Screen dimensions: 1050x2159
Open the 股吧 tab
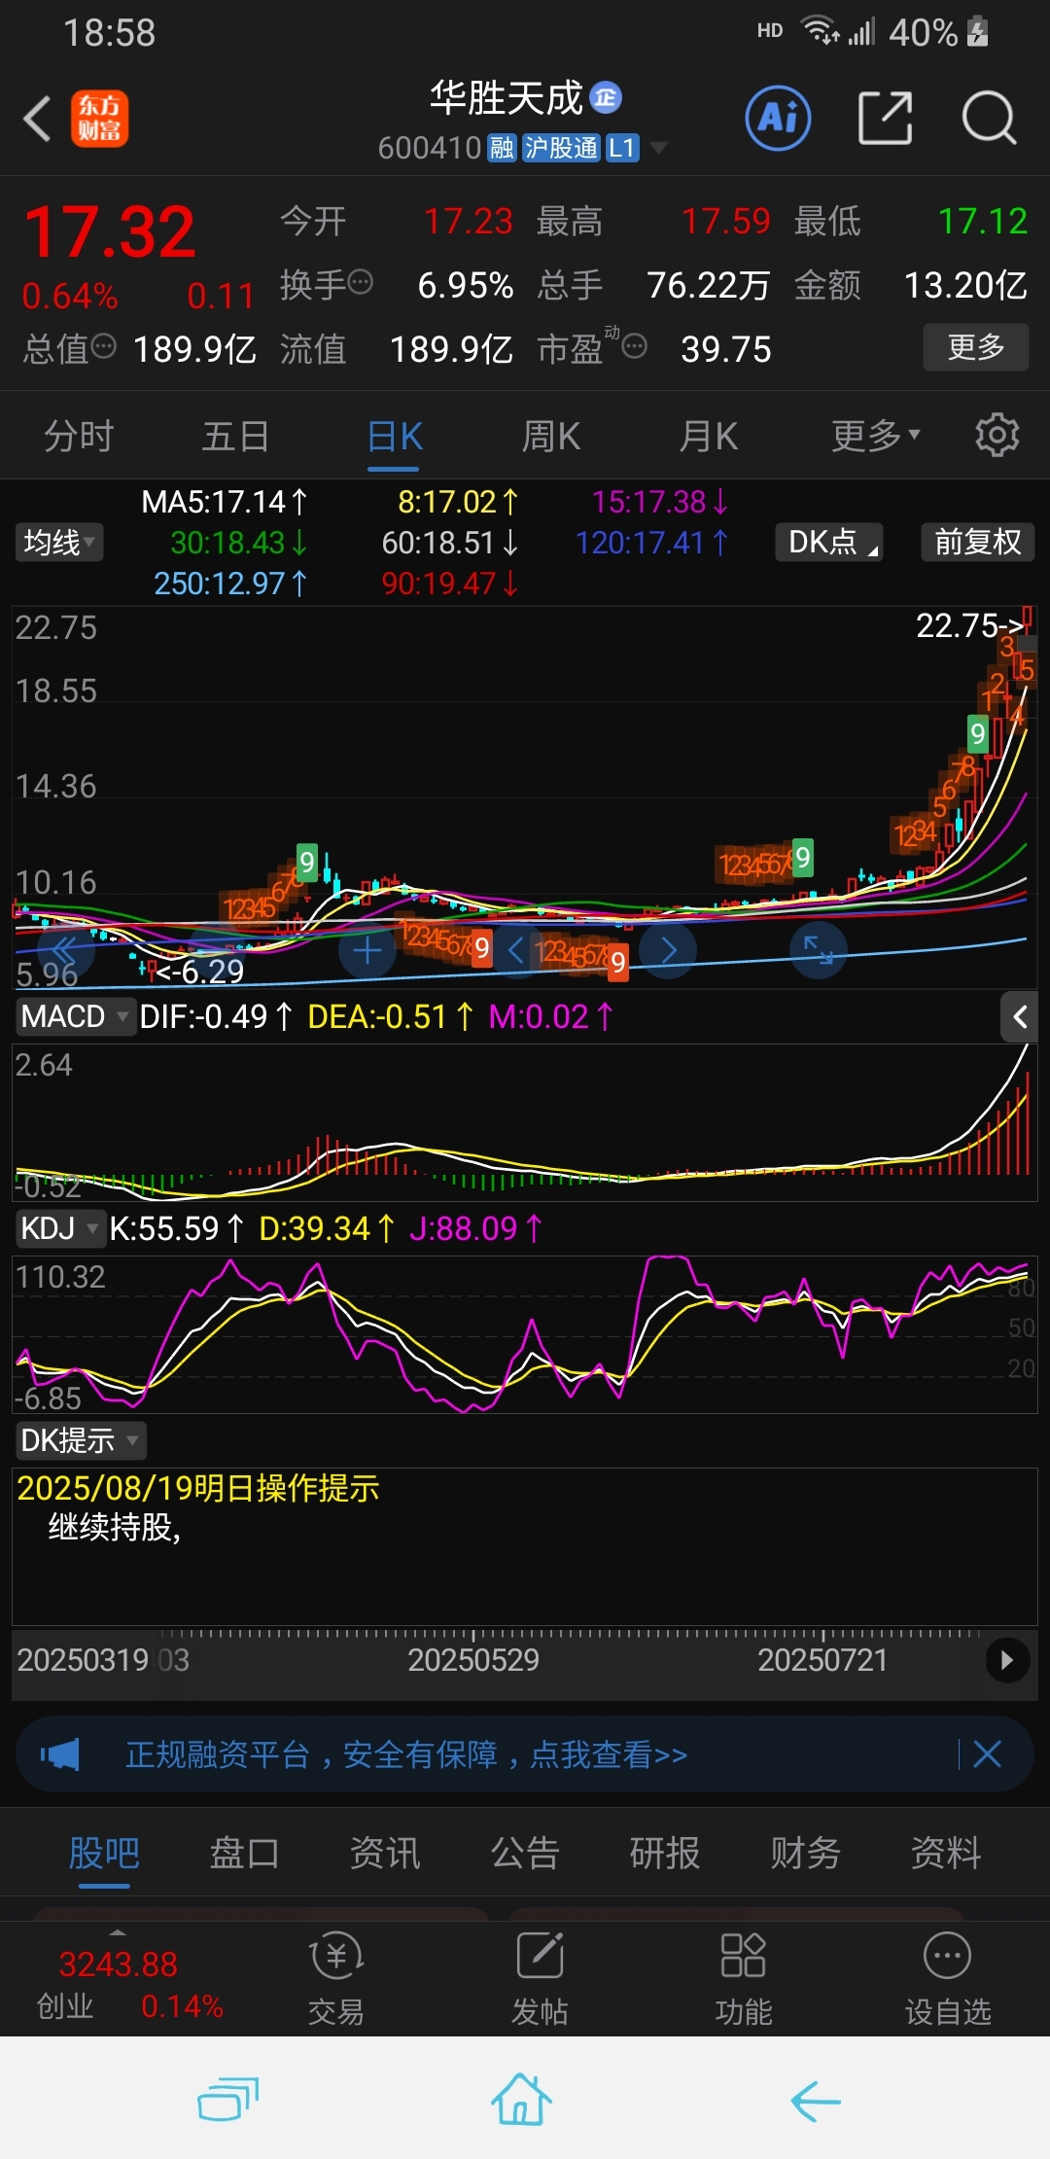(x=104, y=1853)
